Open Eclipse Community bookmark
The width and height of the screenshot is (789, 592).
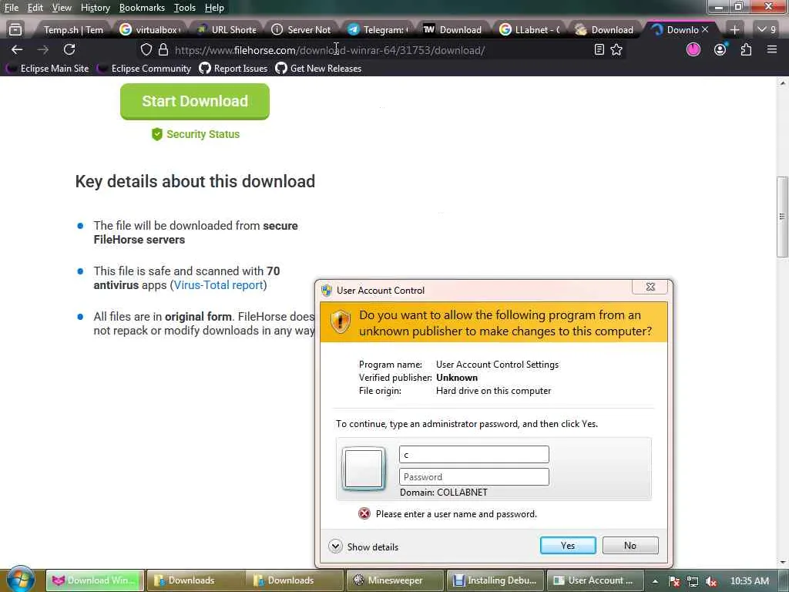[145, 69]
